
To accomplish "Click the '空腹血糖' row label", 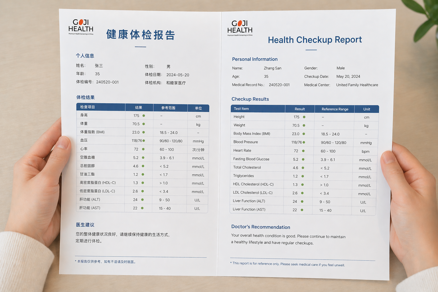I will 88,157.
